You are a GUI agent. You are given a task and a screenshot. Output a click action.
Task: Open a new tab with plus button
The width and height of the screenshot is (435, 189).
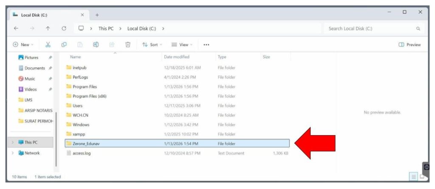click(x=97, y=15)
